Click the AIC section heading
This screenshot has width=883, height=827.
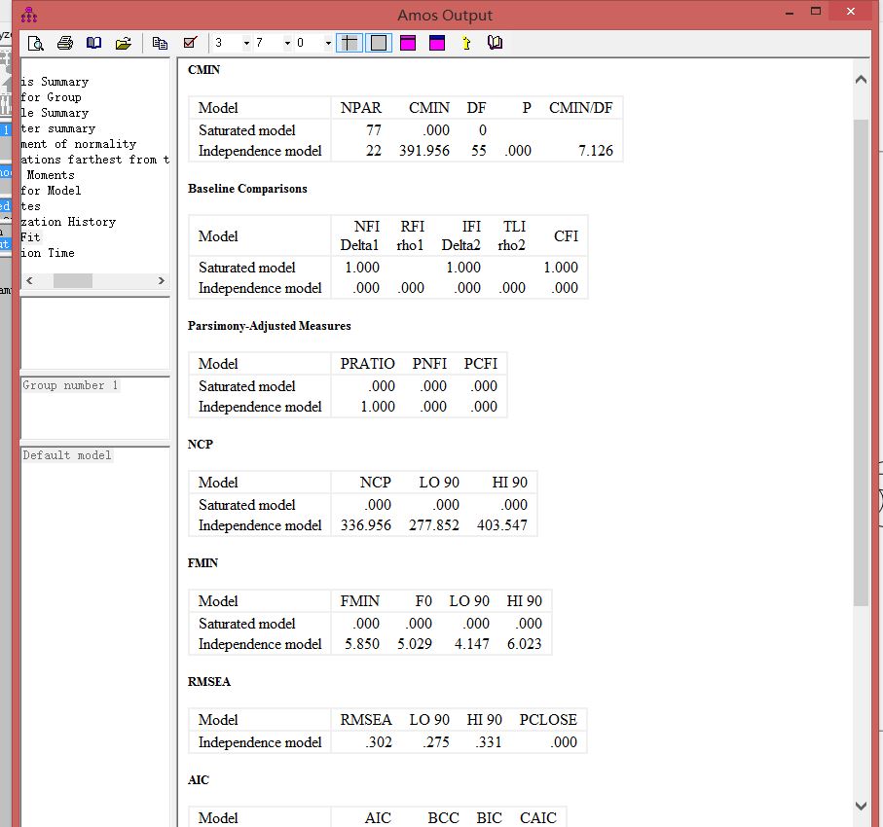[199, 779]
